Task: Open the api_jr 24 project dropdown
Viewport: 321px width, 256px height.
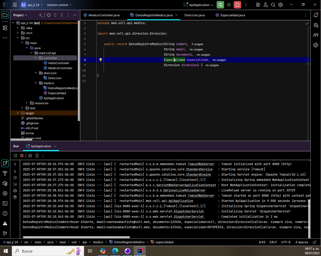Action: coord(32,5)
